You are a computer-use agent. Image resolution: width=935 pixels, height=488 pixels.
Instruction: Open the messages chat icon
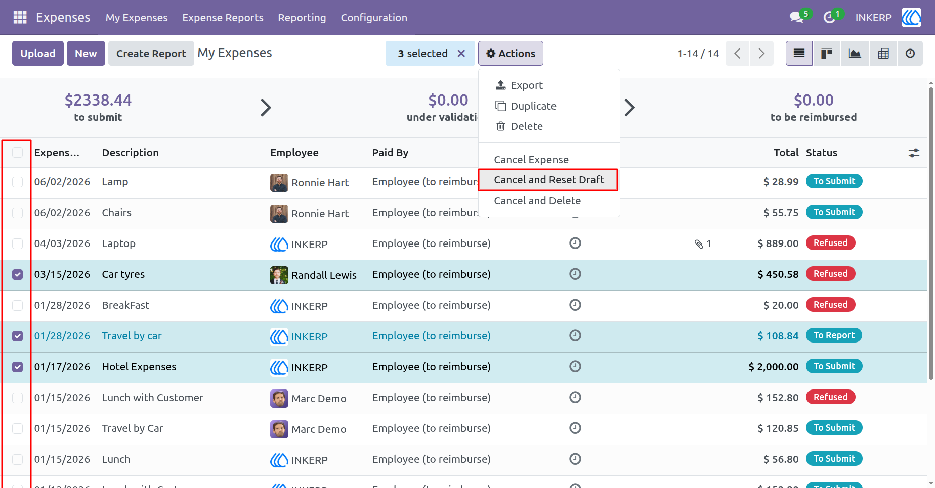tap(797, 17)
